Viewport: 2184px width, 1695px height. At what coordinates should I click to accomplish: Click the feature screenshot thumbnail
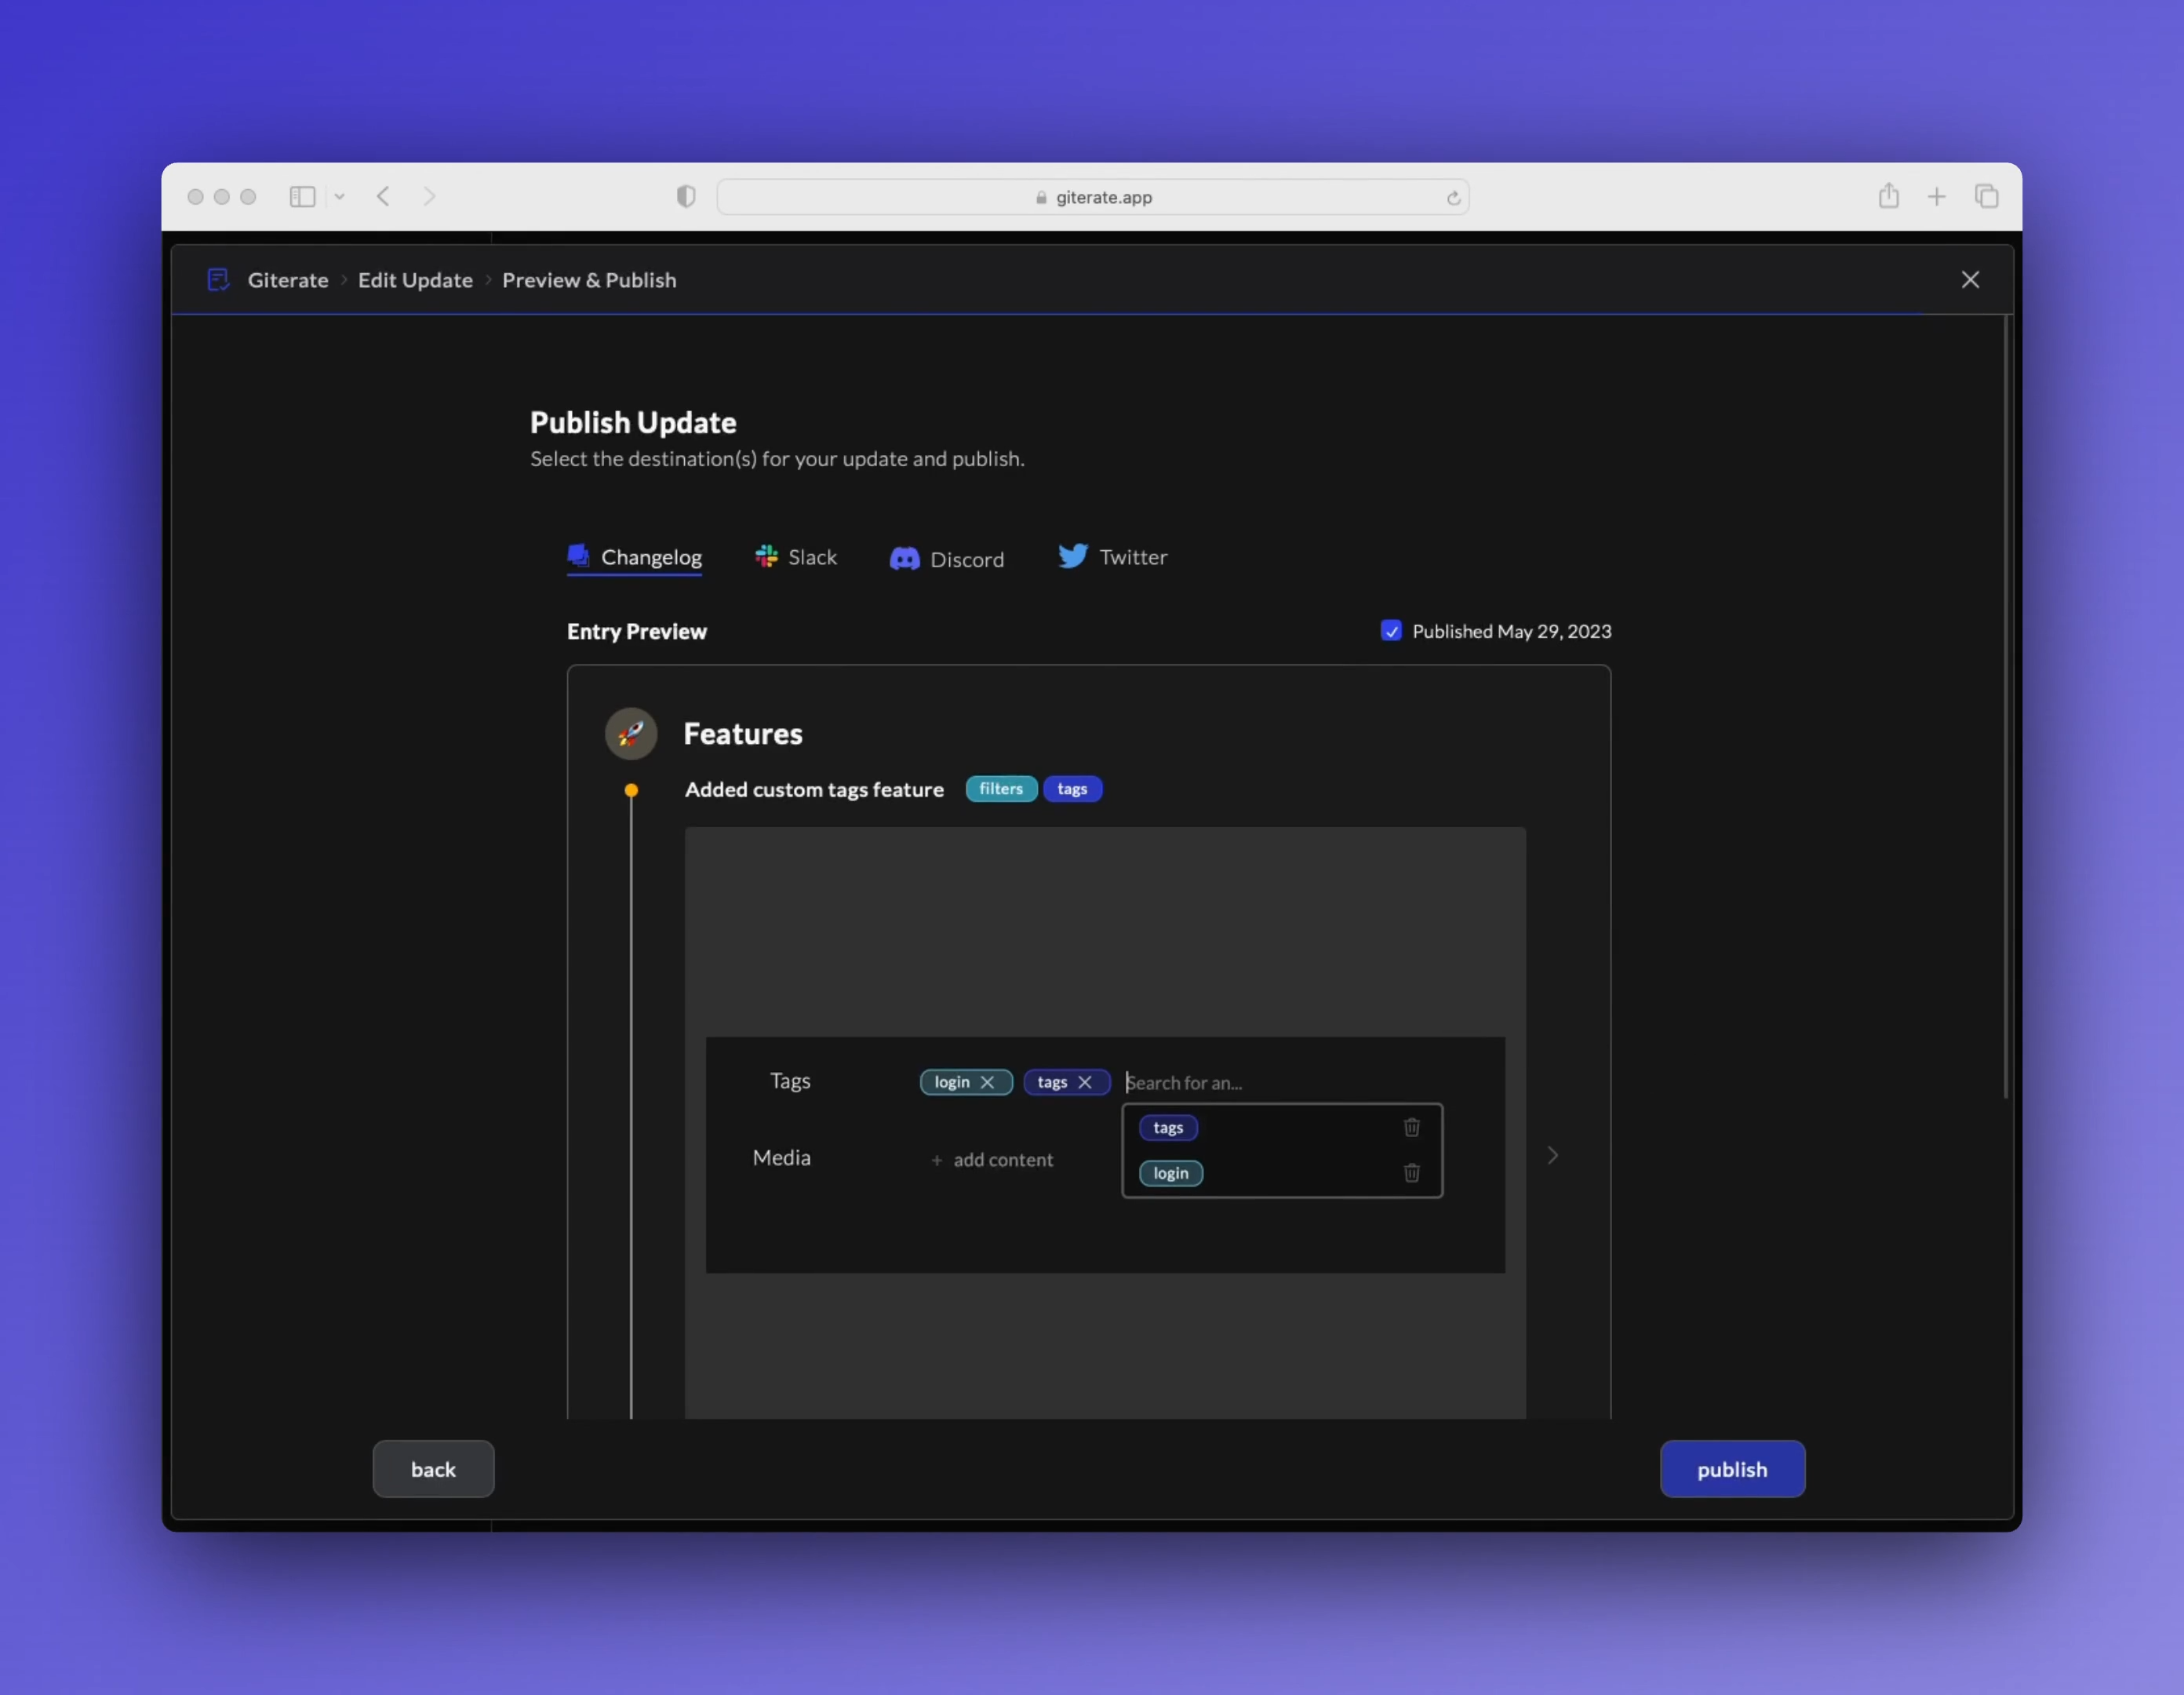(1105, 1121)
